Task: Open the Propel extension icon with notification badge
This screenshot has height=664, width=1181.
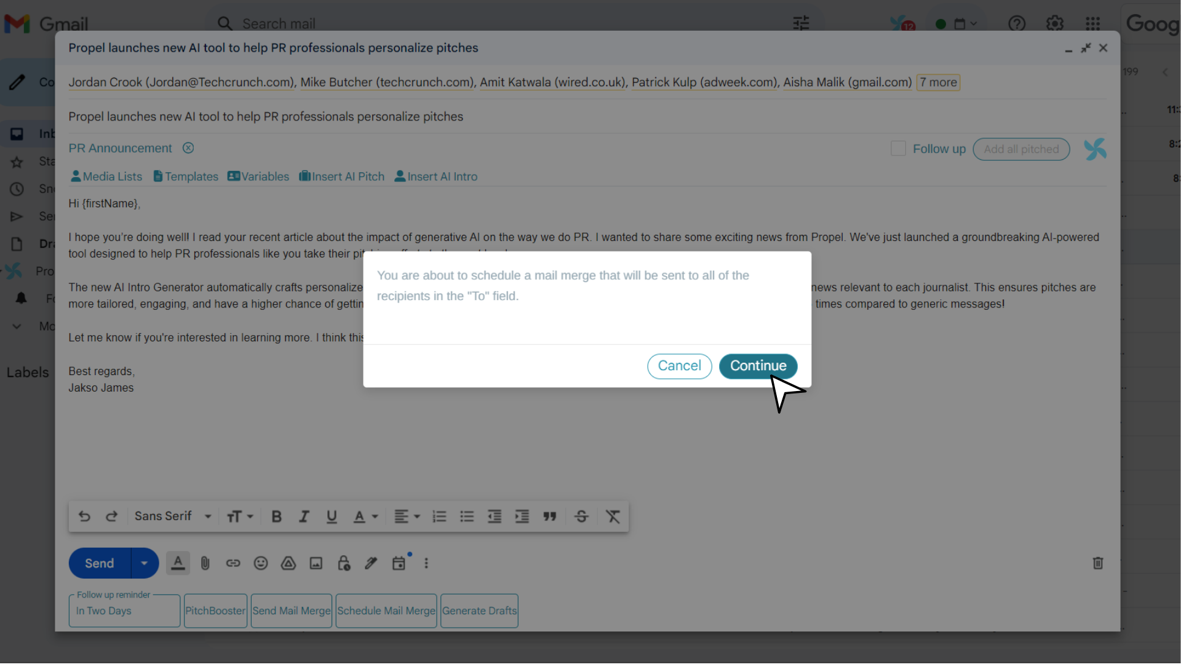Action: tap(902, 24)
